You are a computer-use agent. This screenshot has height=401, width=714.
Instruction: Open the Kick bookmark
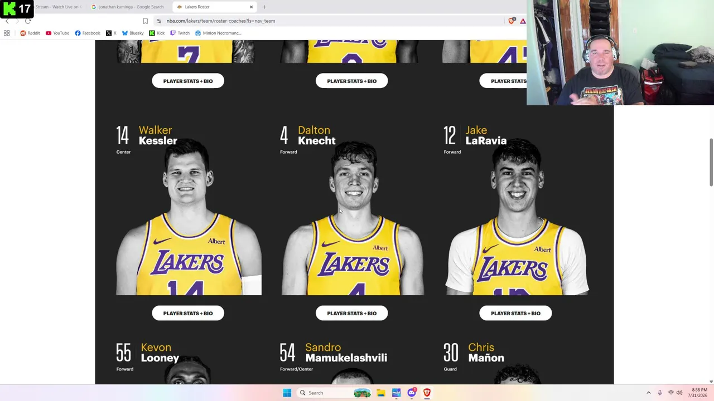(x=157, y=33)
